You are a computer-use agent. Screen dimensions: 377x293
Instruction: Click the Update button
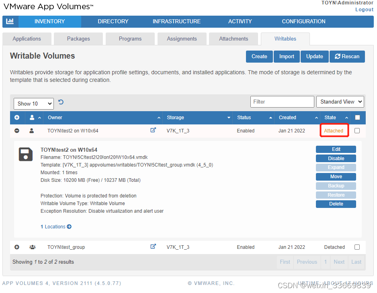314,57
